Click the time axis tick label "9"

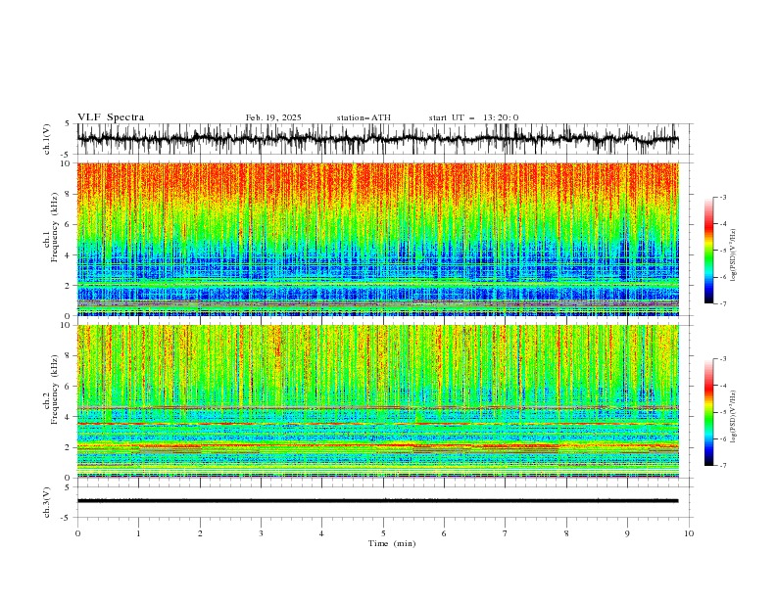(x=627, y=533)
